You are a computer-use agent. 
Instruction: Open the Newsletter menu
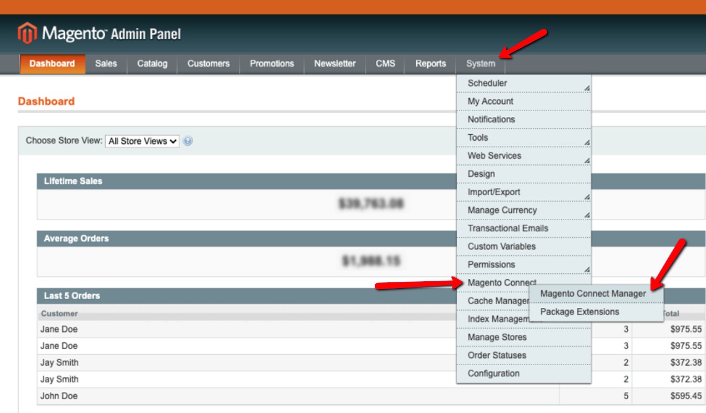tap(335, 64)
